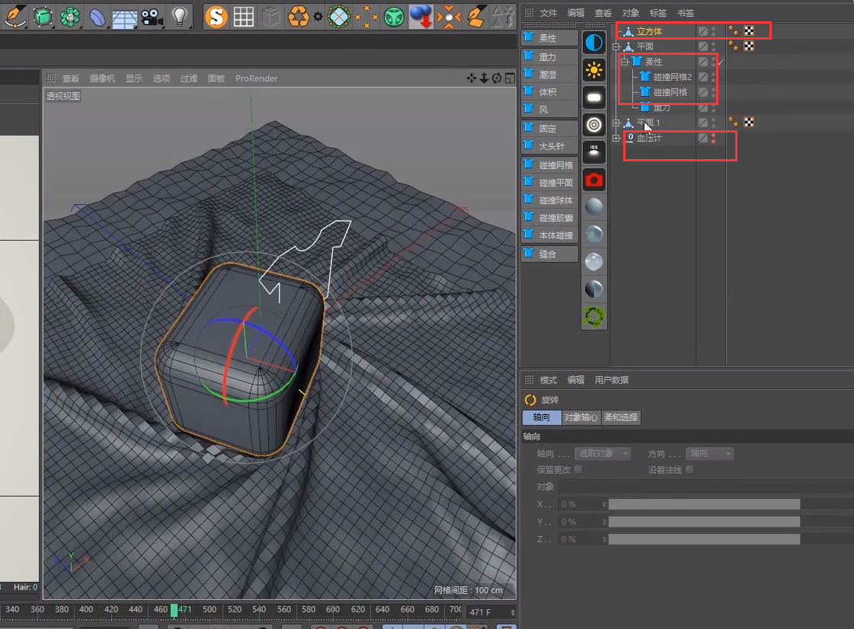Open the 方向 轴向 dropdown

(710, 453)
